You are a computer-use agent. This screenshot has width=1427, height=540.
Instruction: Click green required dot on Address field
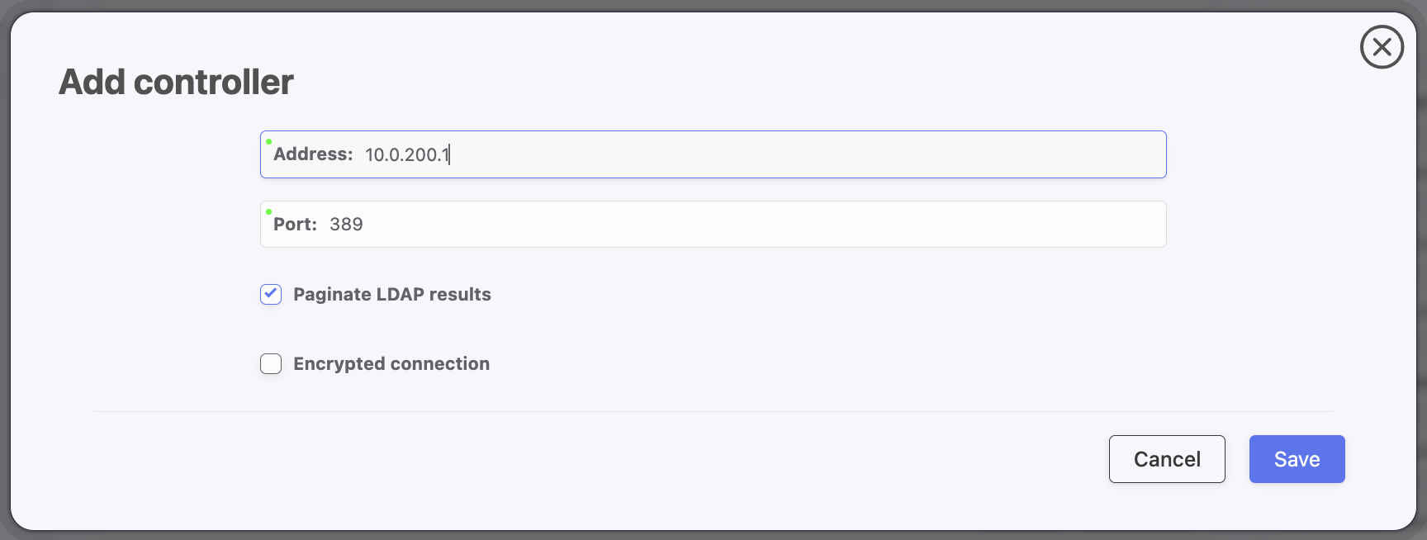point(268,142)
